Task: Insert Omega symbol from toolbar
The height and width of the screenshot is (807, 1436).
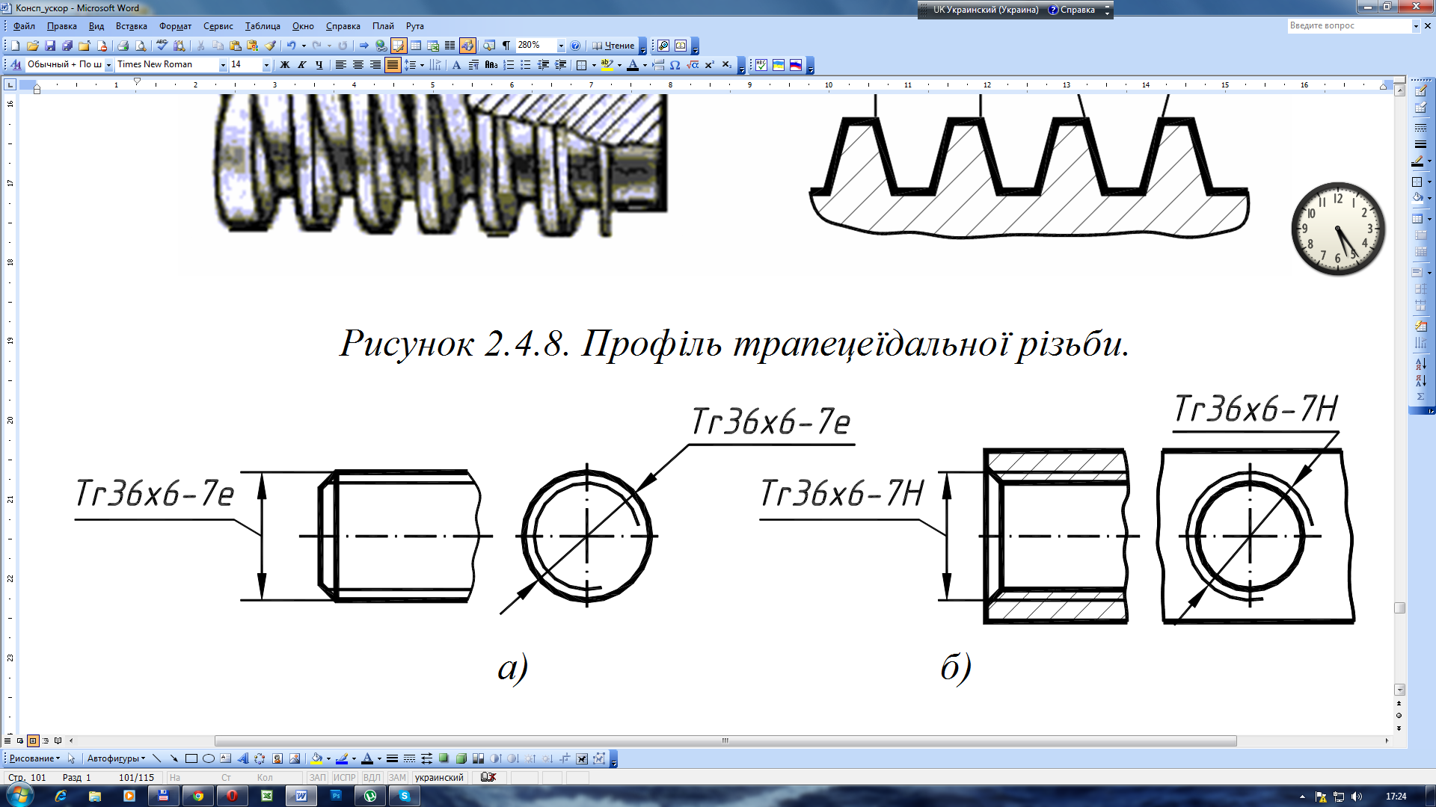Action: point(675,65)
